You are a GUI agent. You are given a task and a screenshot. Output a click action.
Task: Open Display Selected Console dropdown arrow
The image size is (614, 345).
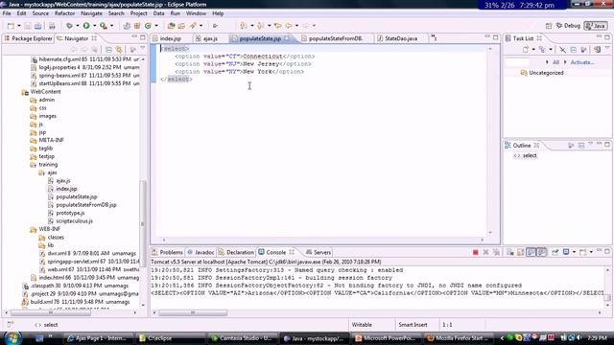pos(574,252)
